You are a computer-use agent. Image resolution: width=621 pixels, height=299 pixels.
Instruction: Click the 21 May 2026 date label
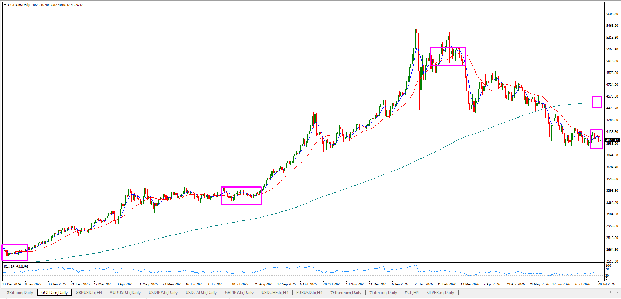539,284
